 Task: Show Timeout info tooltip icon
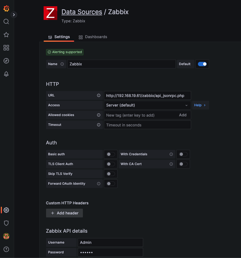(99, 125)
